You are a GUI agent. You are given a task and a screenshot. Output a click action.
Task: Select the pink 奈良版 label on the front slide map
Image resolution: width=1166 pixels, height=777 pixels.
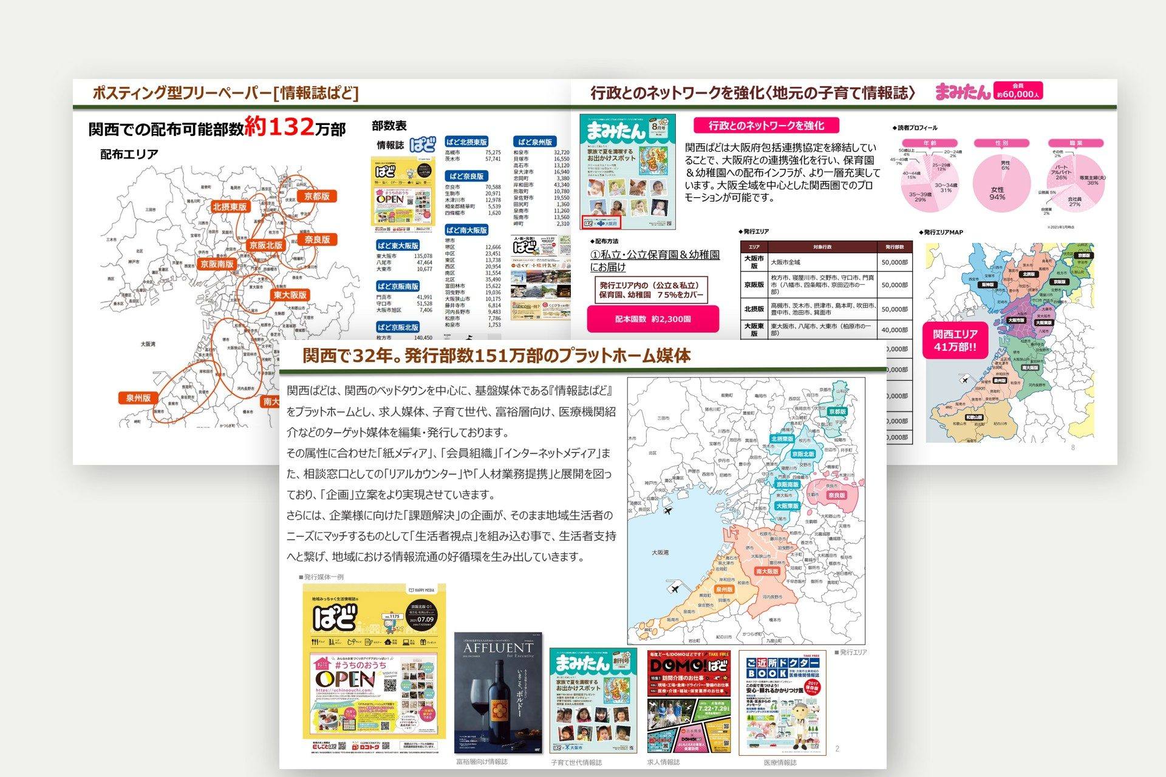tap(836, 495)
